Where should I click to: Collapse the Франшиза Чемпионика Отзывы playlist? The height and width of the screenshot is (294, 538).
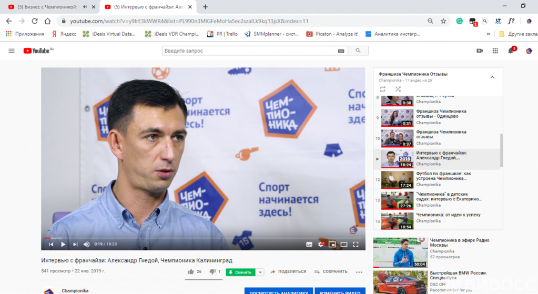click(492, 77)
